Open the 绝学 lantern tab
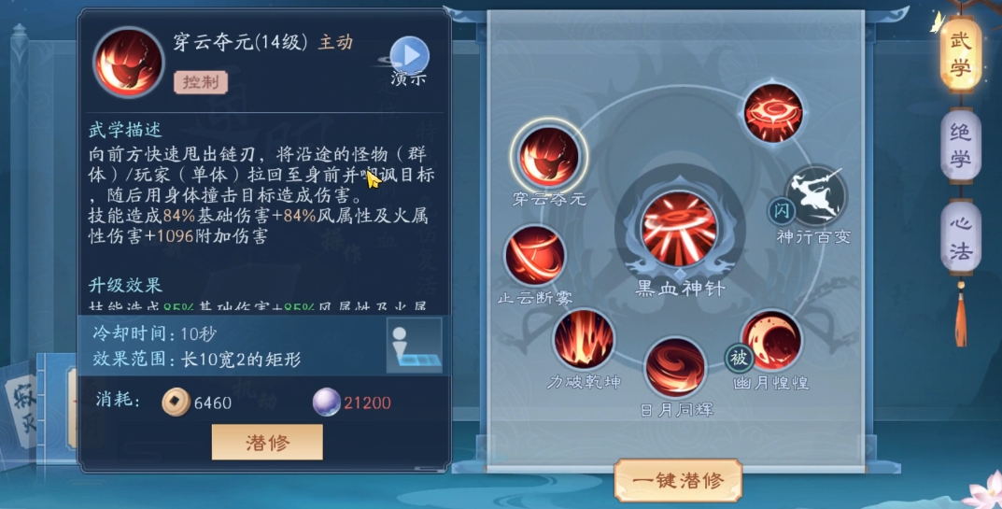 pyautogui.click(x=961, y=145)
